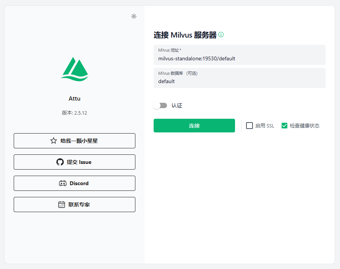The height and width of the screenshot is (269, 340).
Task: Click the Milvus 数据库 (可选) input field
Action: pyautogui.click(x=239, y=78)
